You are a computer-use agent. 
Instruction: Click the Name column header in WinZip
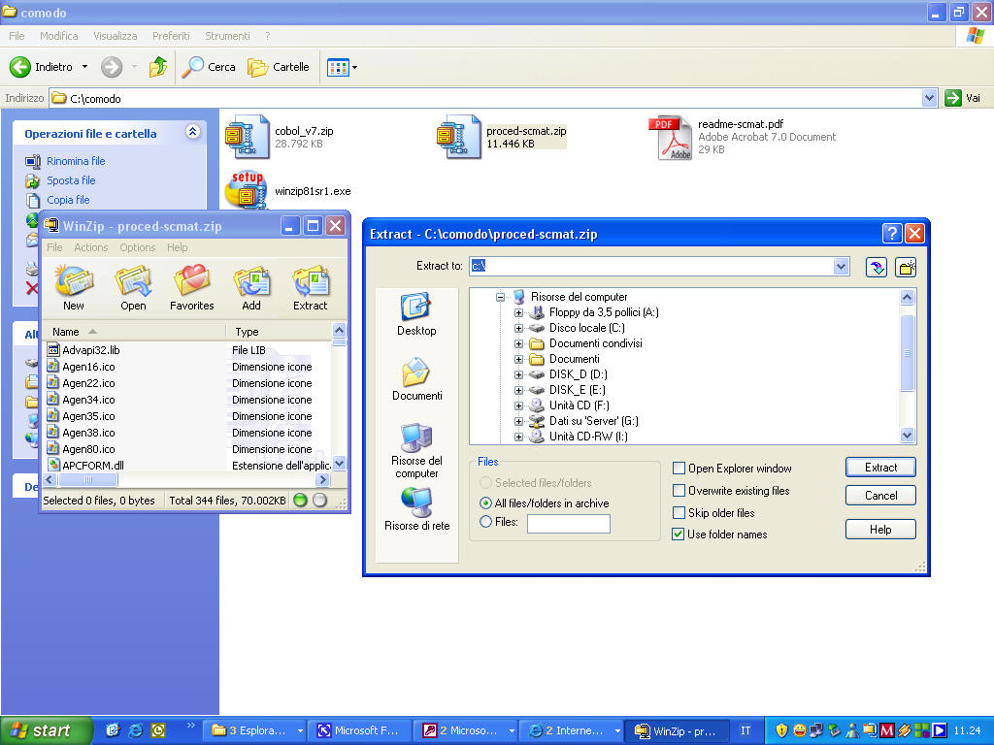(x=135, y=332)
